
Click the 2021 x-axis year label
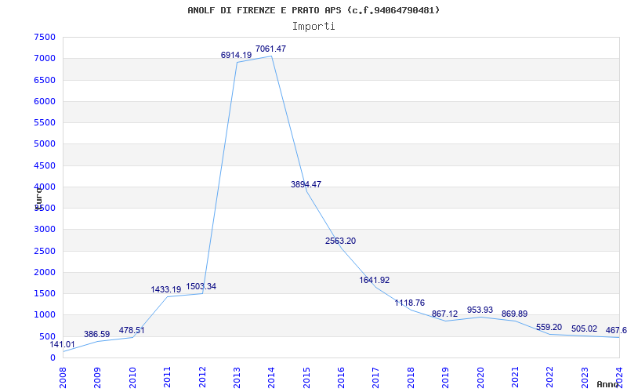click(x=515, y=378)
